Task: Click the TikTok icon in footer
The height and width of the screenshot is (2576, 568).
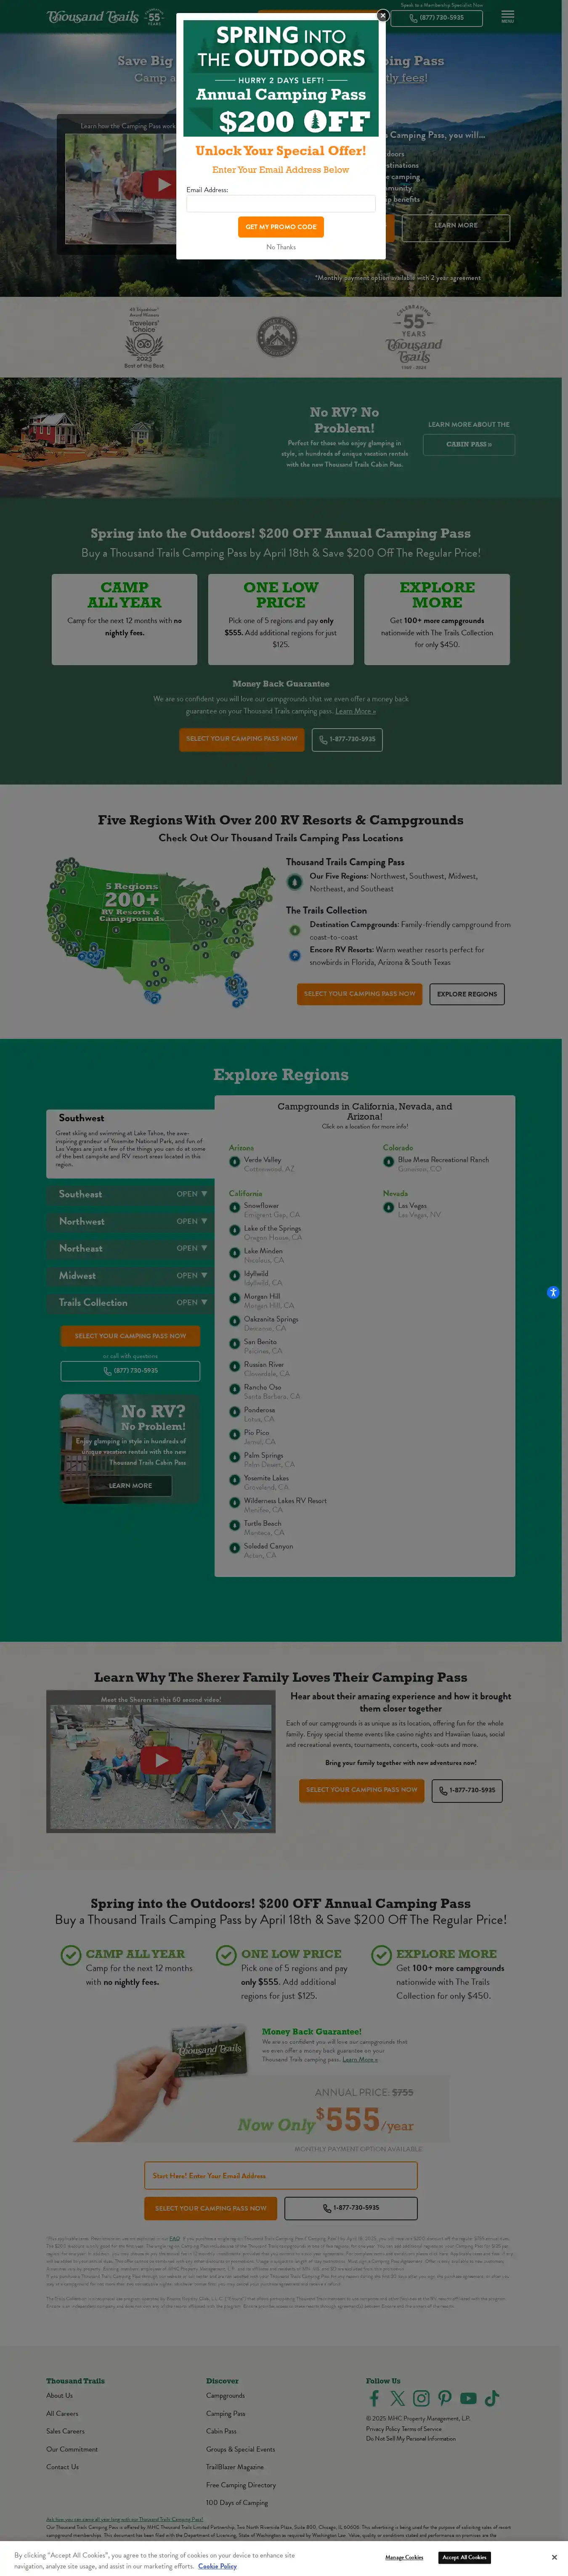Action: [x=492, y=2398]
